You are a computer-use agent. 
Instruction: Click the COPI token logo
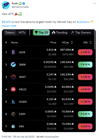13,114
